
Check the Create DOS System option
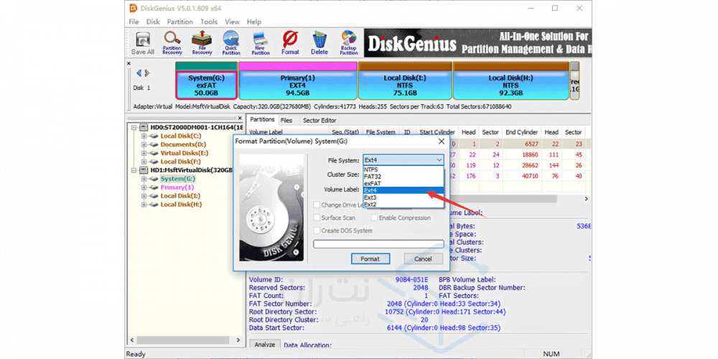(317, 230)
